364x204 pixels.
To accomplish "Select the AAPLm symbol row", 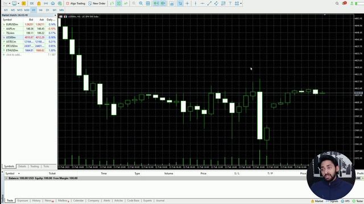I will pos(29,29).
